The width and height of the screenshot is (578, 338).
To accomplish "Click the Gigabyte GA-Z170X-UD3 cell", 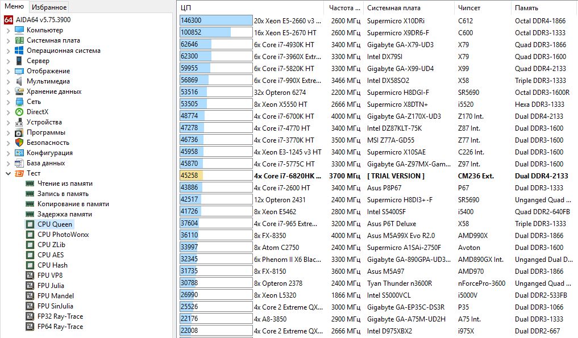I will click(x=404, y=116).
